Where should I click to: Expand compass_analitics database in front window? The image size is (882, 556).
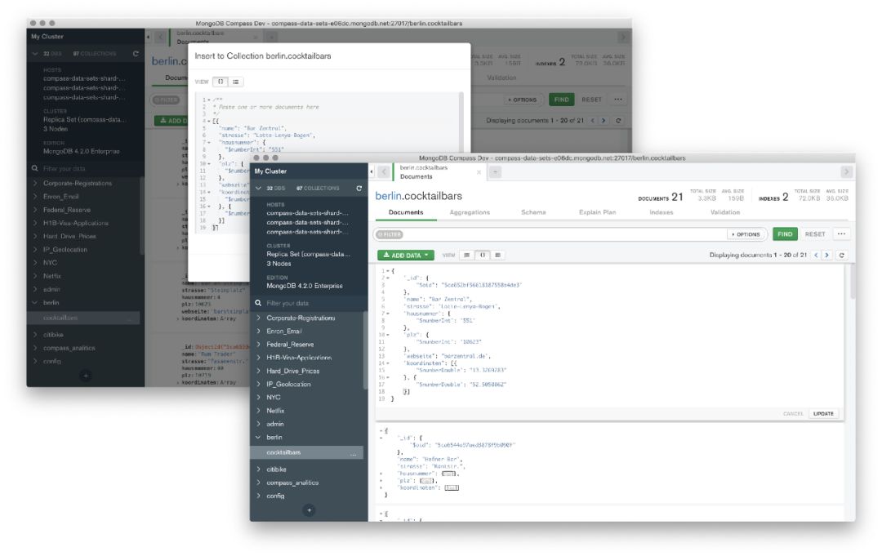tap(258, 483)
